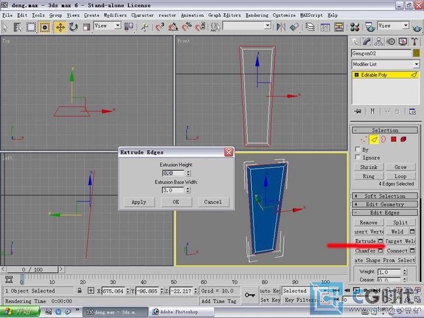Switch to Hierarchy command panel tab
This screenshot has height=318, width=424.
[x=378, y=42]
